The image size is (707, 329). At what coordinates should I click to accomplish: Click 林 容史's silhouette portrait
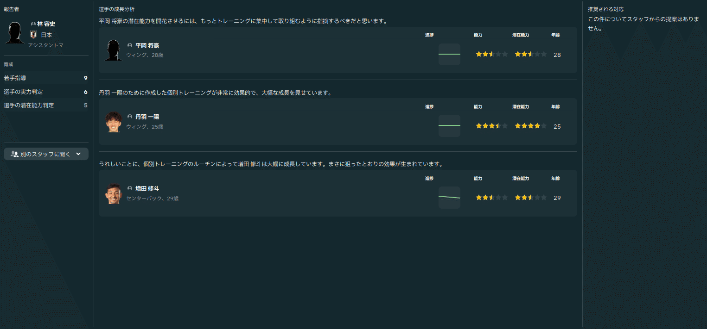14,33
